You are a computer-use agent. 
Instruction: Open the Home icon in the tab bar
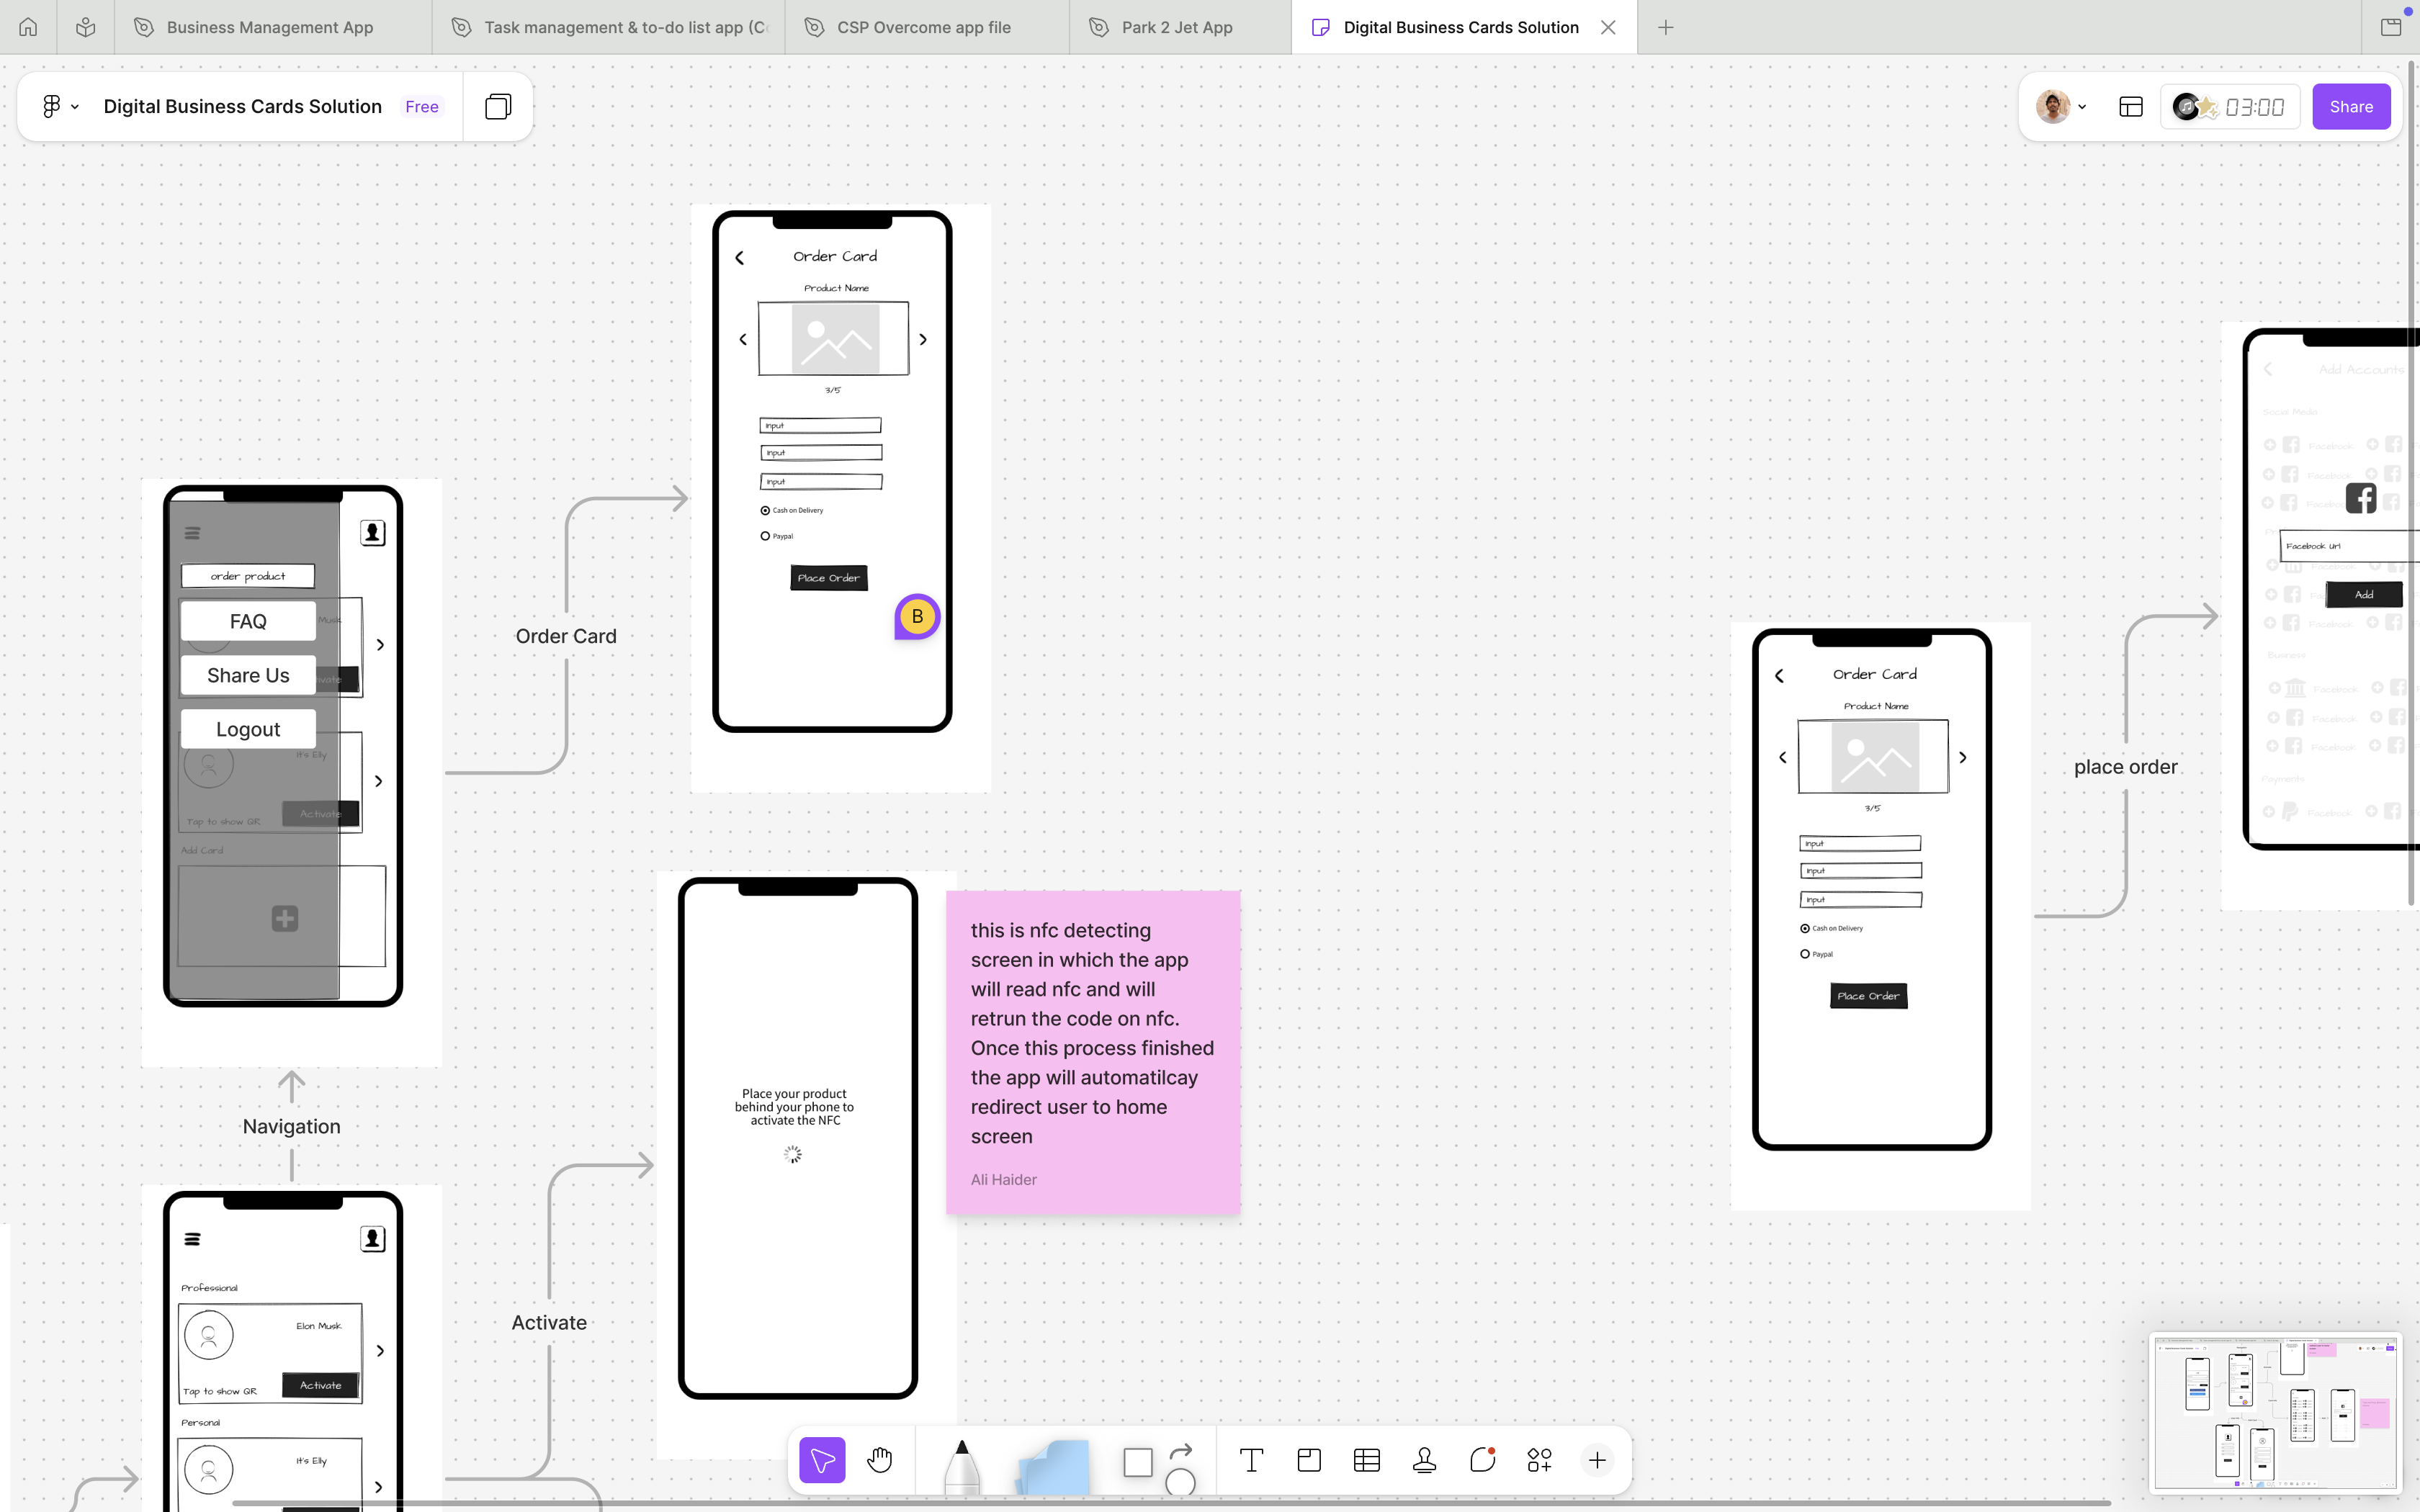click(28, 27)
